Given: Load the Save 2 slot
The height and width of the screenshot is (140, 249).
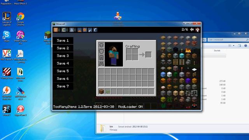Looking at the screenshot, I should pos(63,48).
